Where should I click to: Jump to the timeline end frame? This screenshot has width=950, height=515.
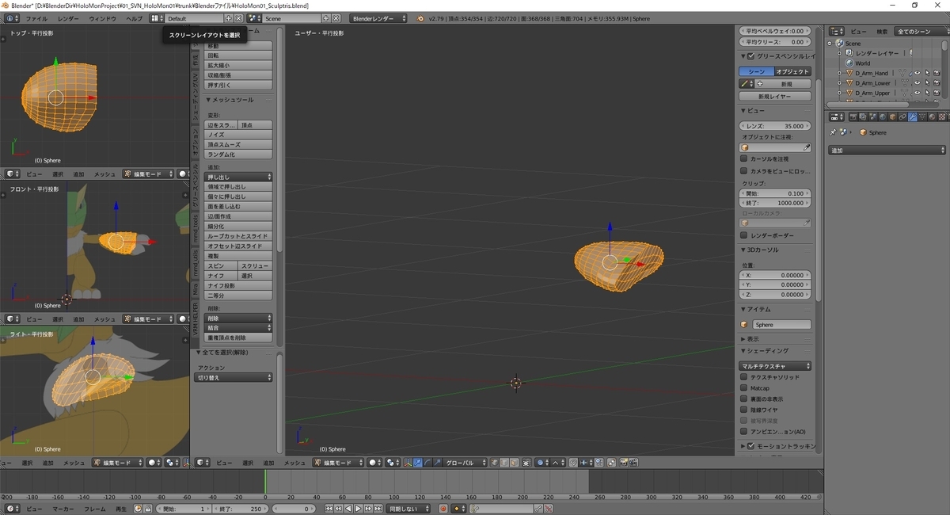tap(378, 509)
